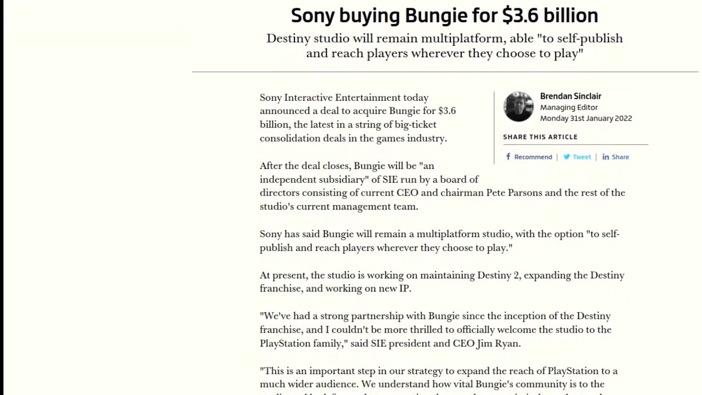Open Brendan Sinclair's author avatar photo
The height and width of the screenshot is (395, 702).
click(x=518, y=107)
